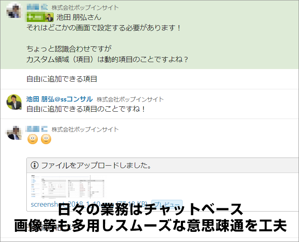Click the first smiley emoji

(x=32, y=139)
